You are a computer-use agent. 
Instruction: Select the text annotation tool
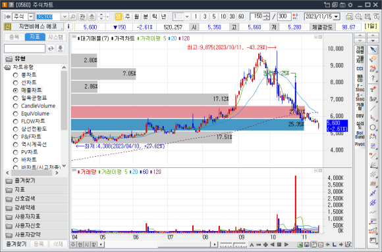click(x=373, y=89)
